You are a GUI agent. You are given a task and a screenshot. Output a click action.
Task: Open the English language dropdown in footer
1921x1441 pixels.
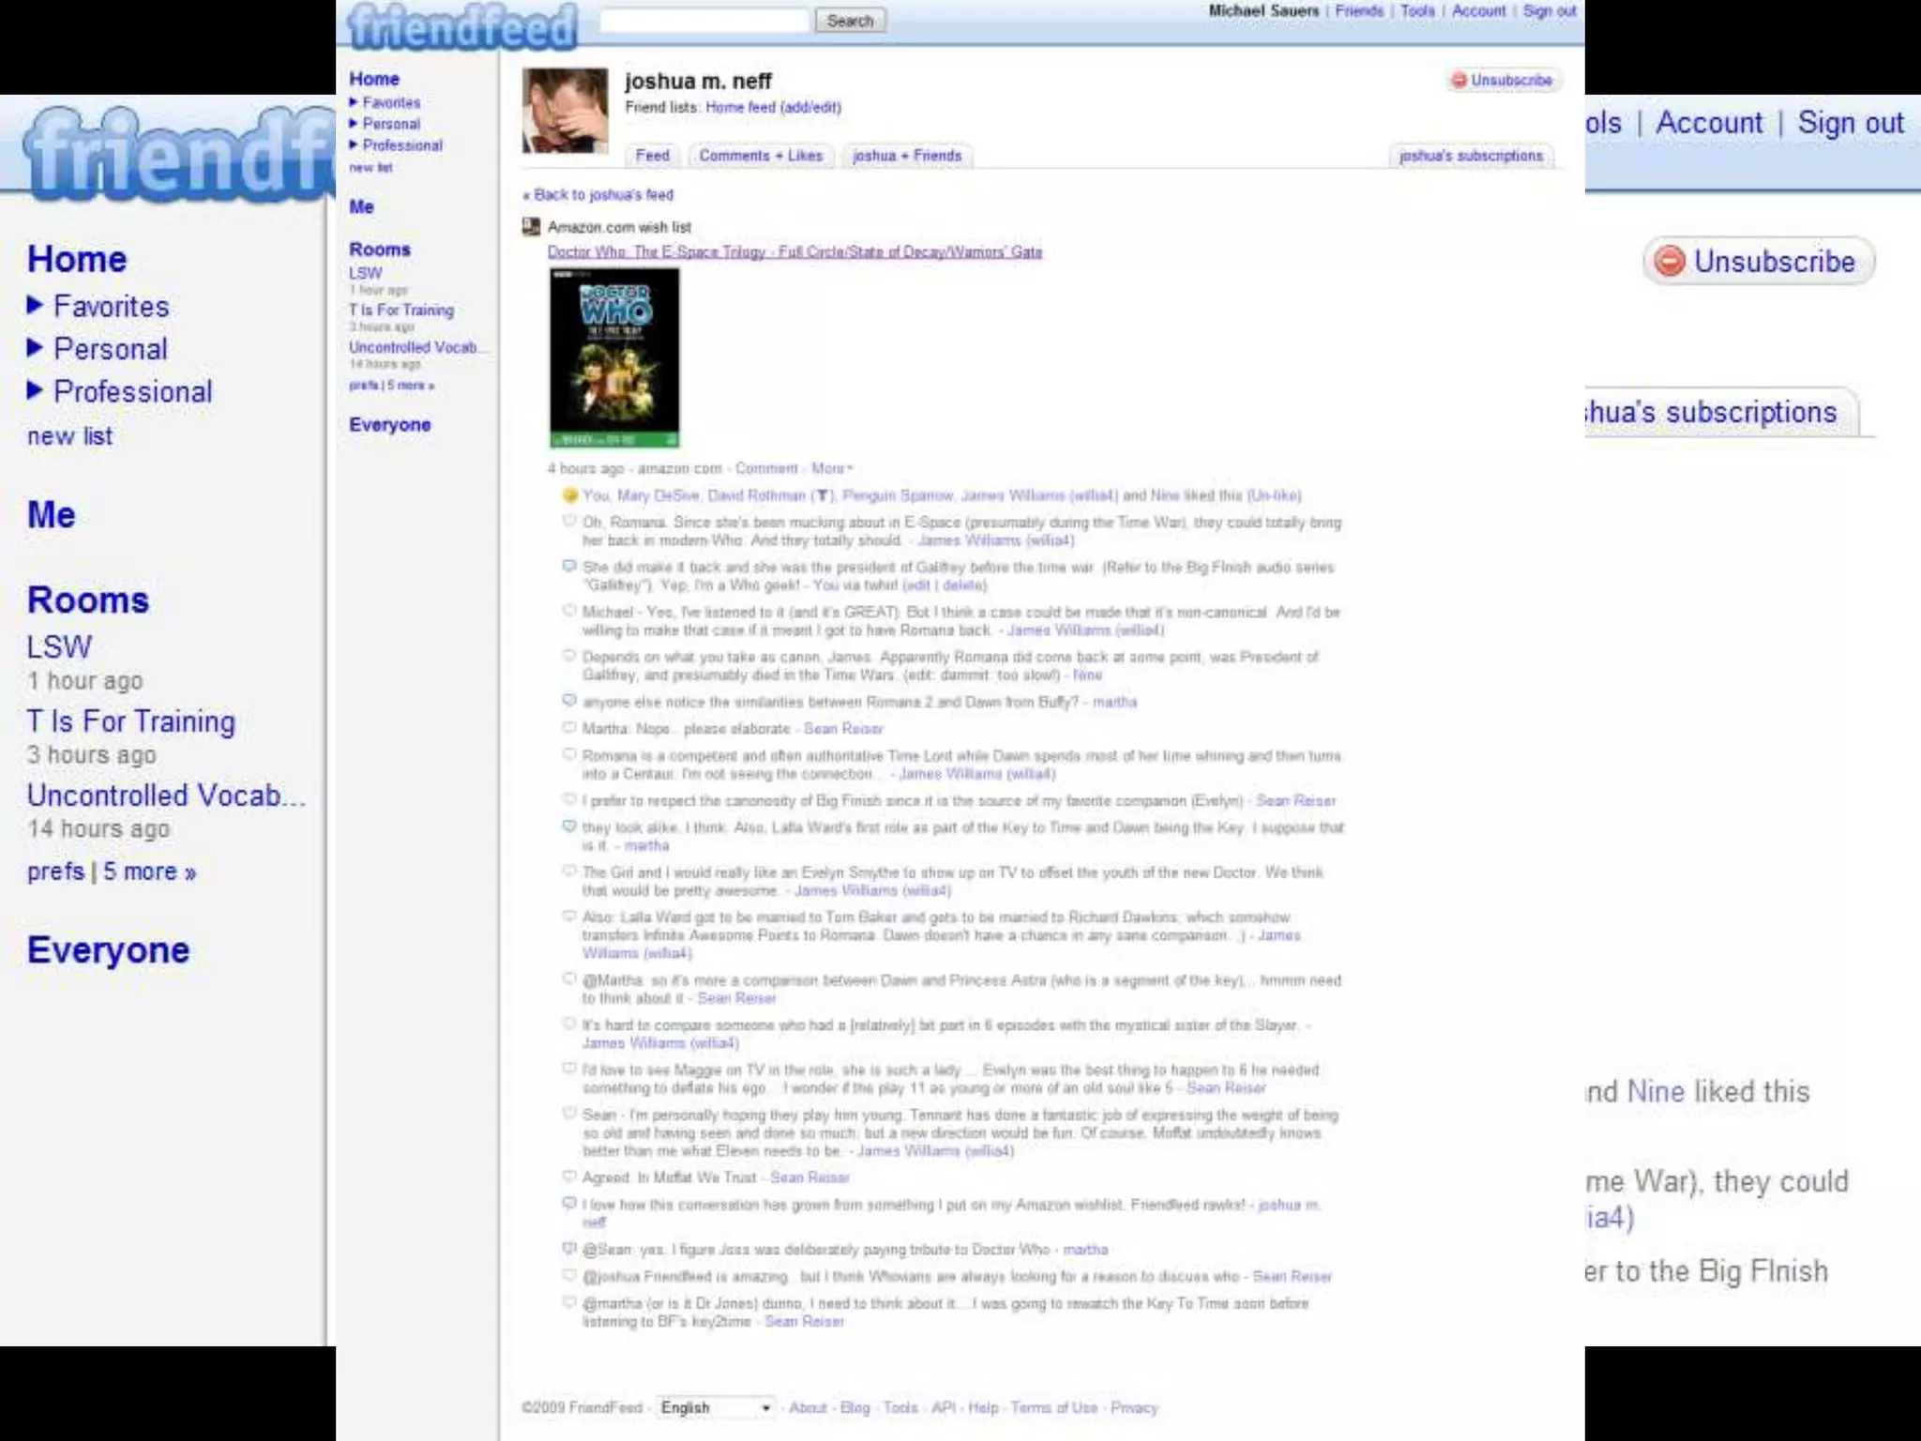715,1407
